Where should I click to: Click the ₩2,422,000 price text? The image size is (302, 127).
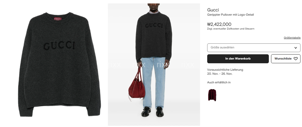click(219, 24)
